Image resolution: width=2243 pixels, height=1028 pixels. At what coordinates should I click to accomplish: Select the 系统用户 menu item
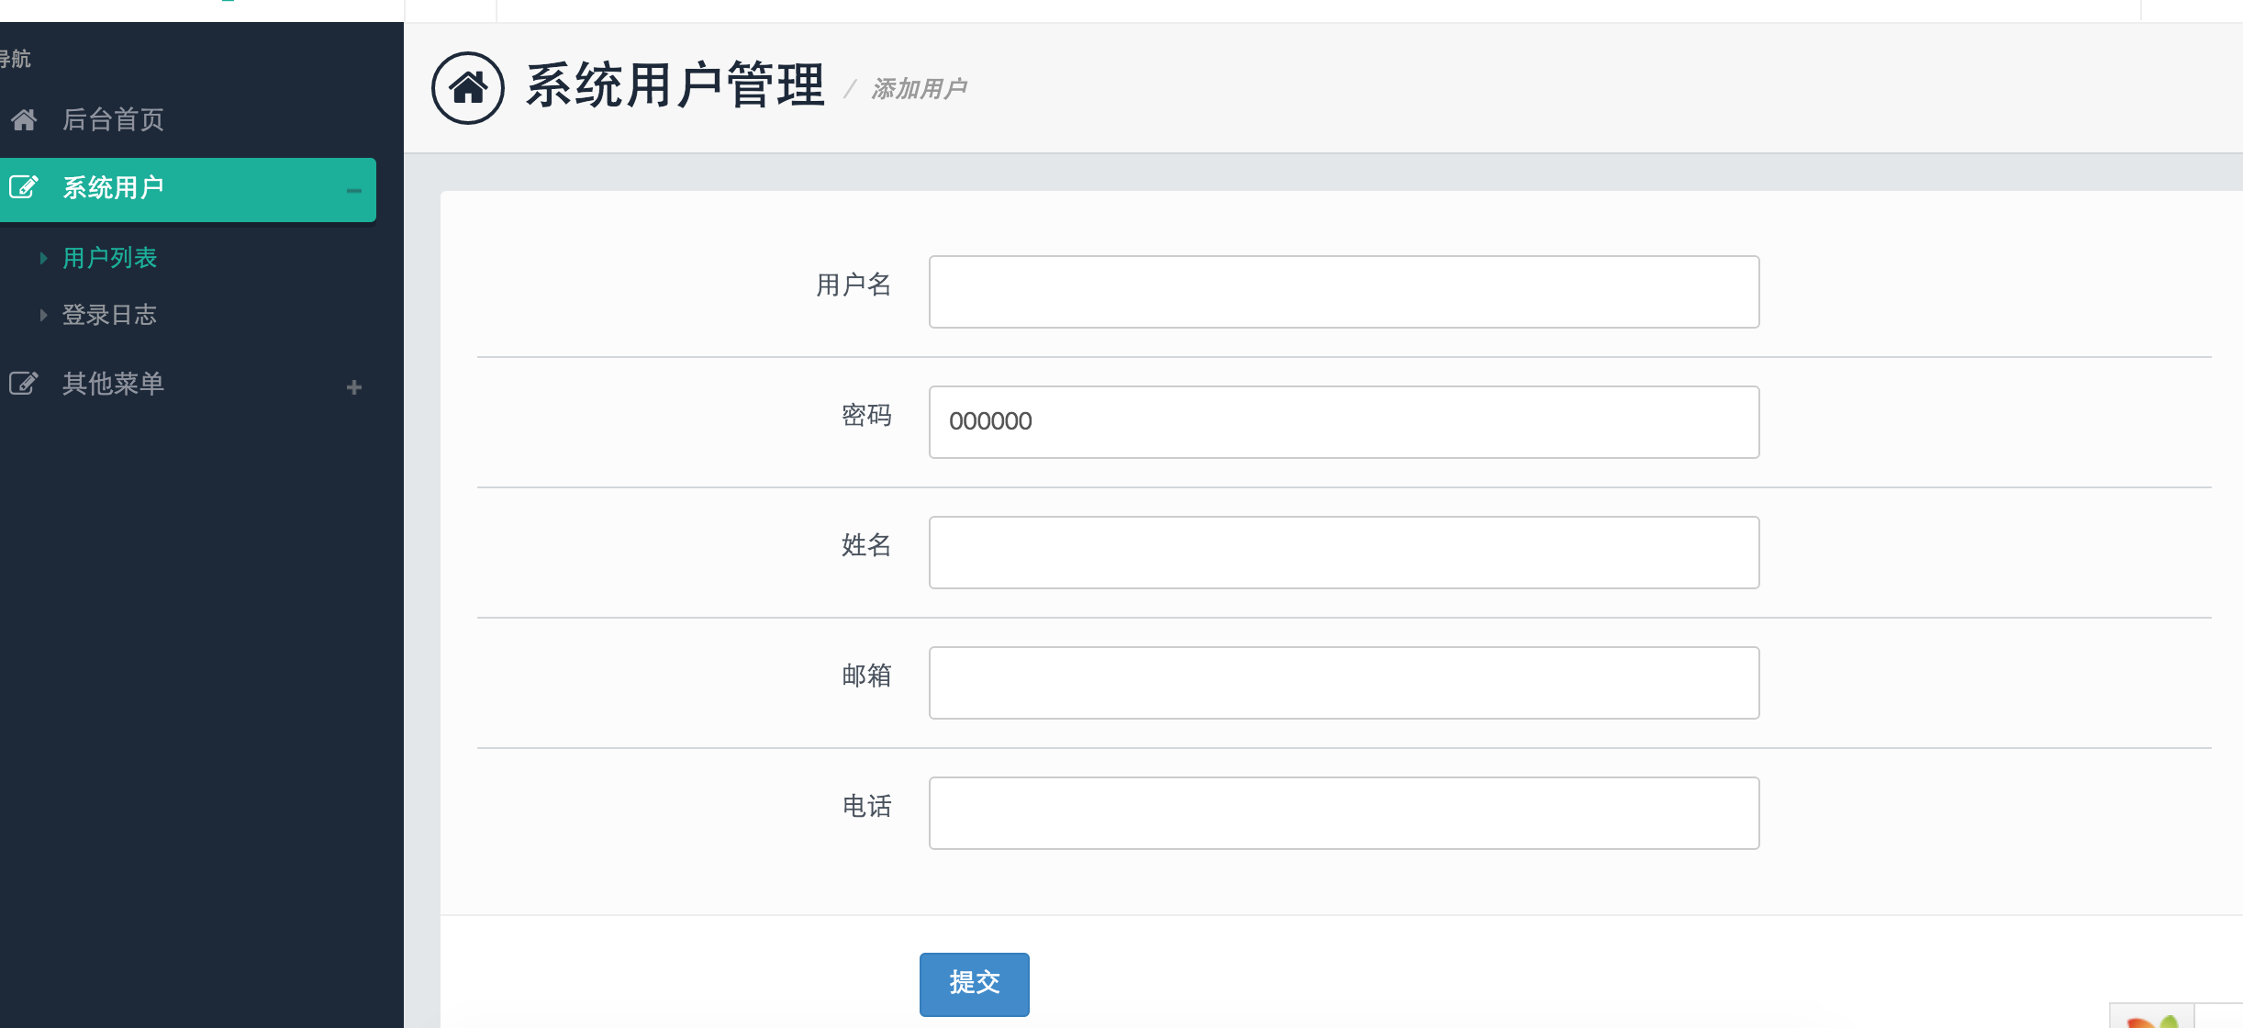point(113,188)
